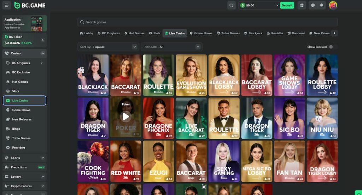Toggle the Show Blocked switch

point(332,47)
